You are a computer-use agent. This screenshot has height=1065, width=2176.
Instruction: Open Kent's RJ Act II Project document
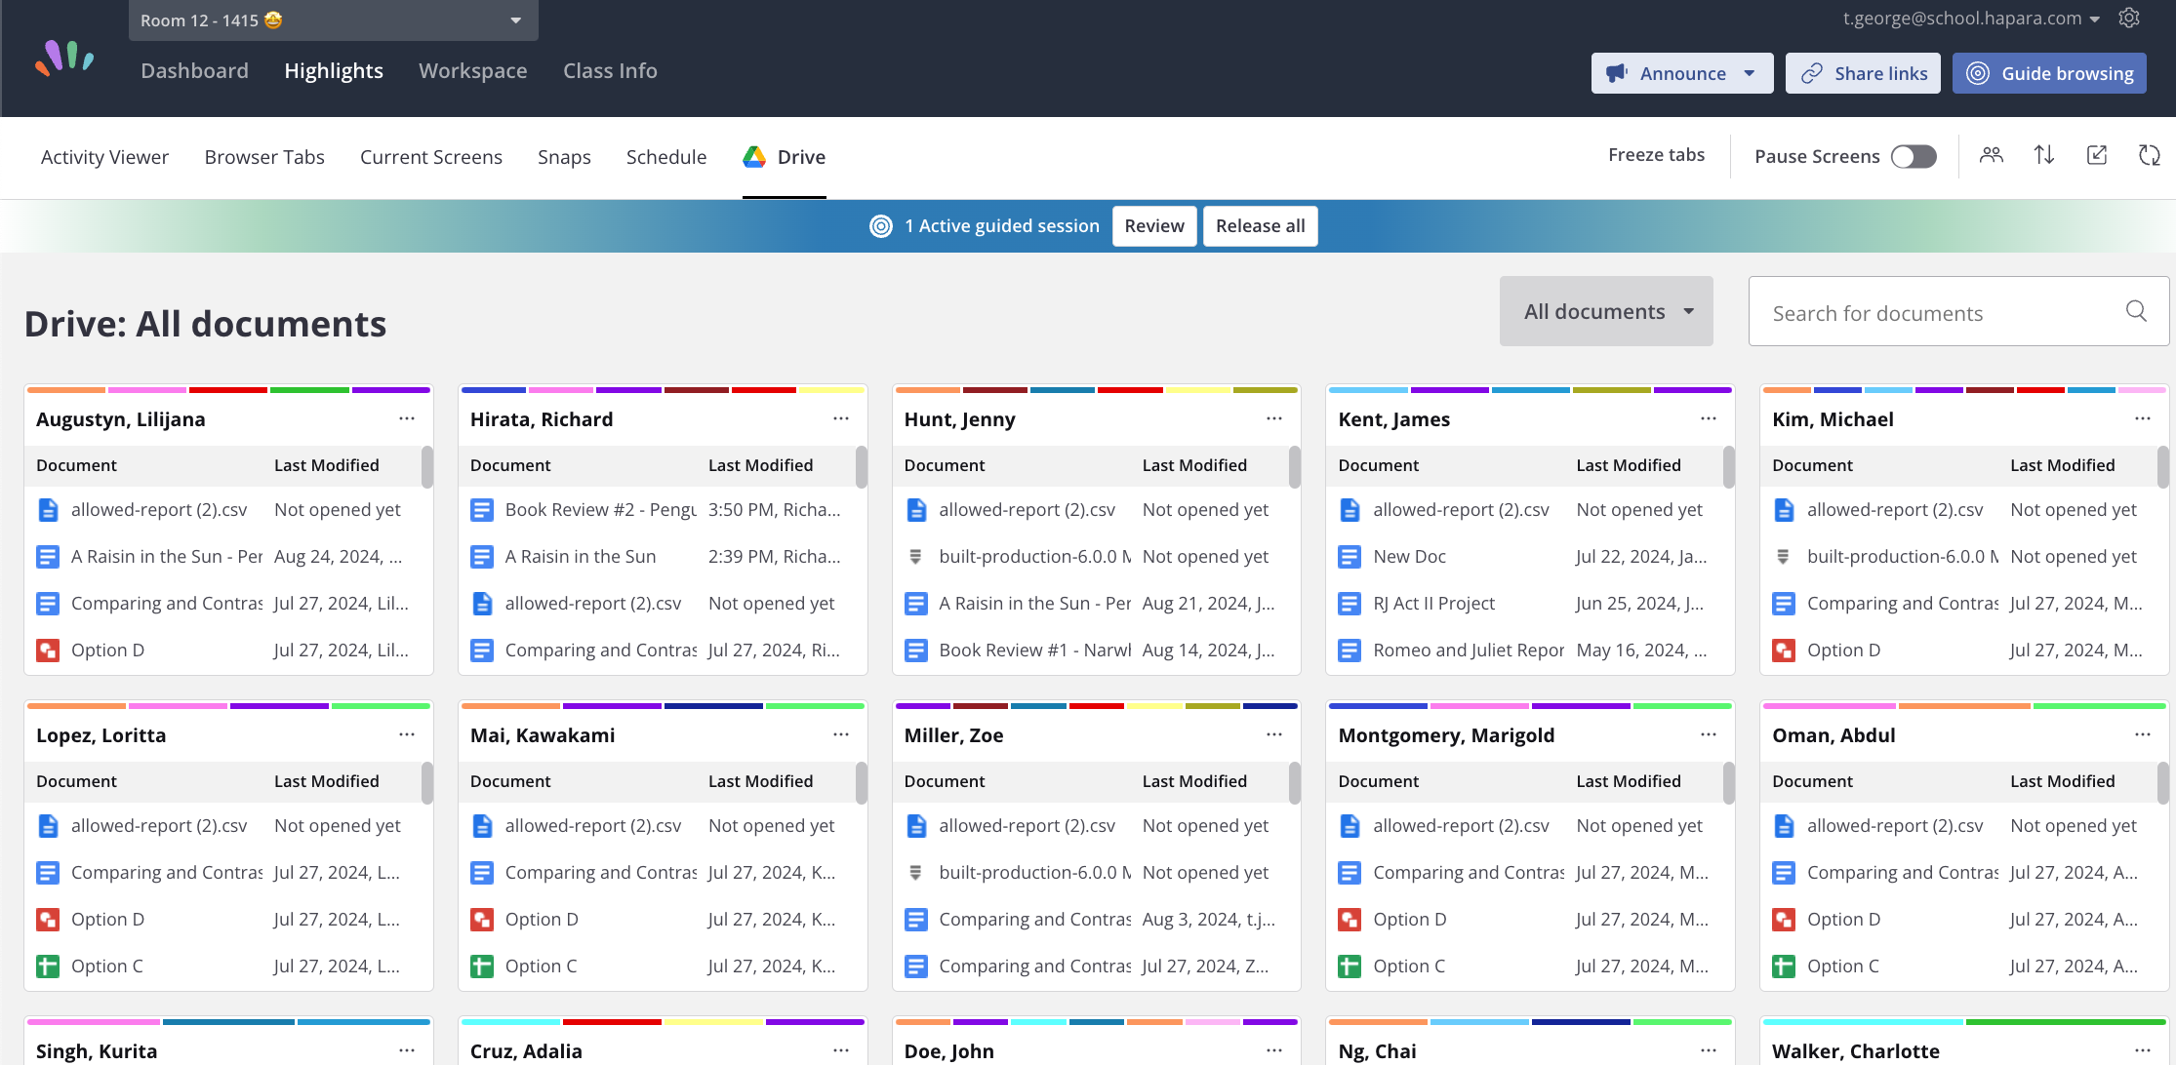pyautogui.click(x=1433, y=604)
